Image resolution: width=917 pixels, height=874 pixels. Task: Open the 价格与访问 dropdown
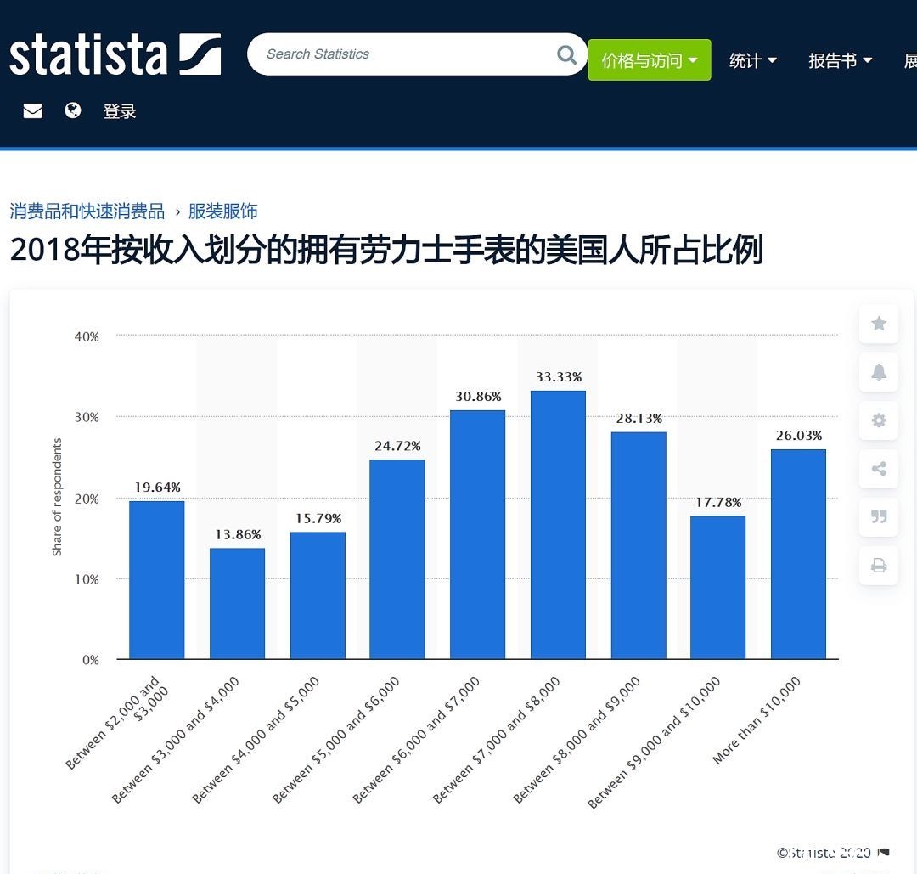pyautogui.click(x=650, y=59)
